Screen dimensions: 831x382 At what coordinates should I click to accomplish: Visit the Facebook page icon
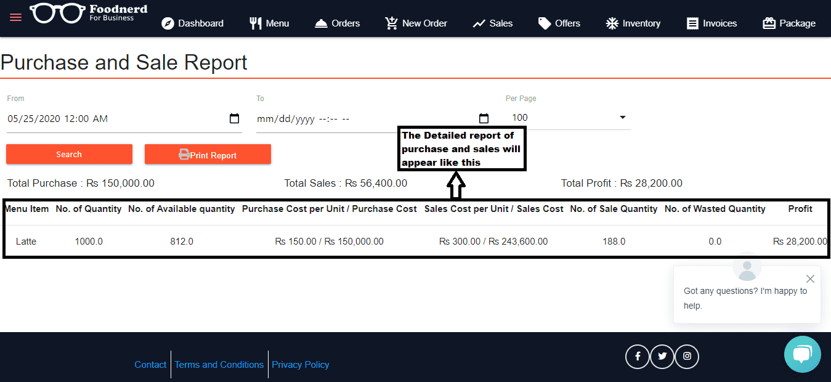coord(638,356)
